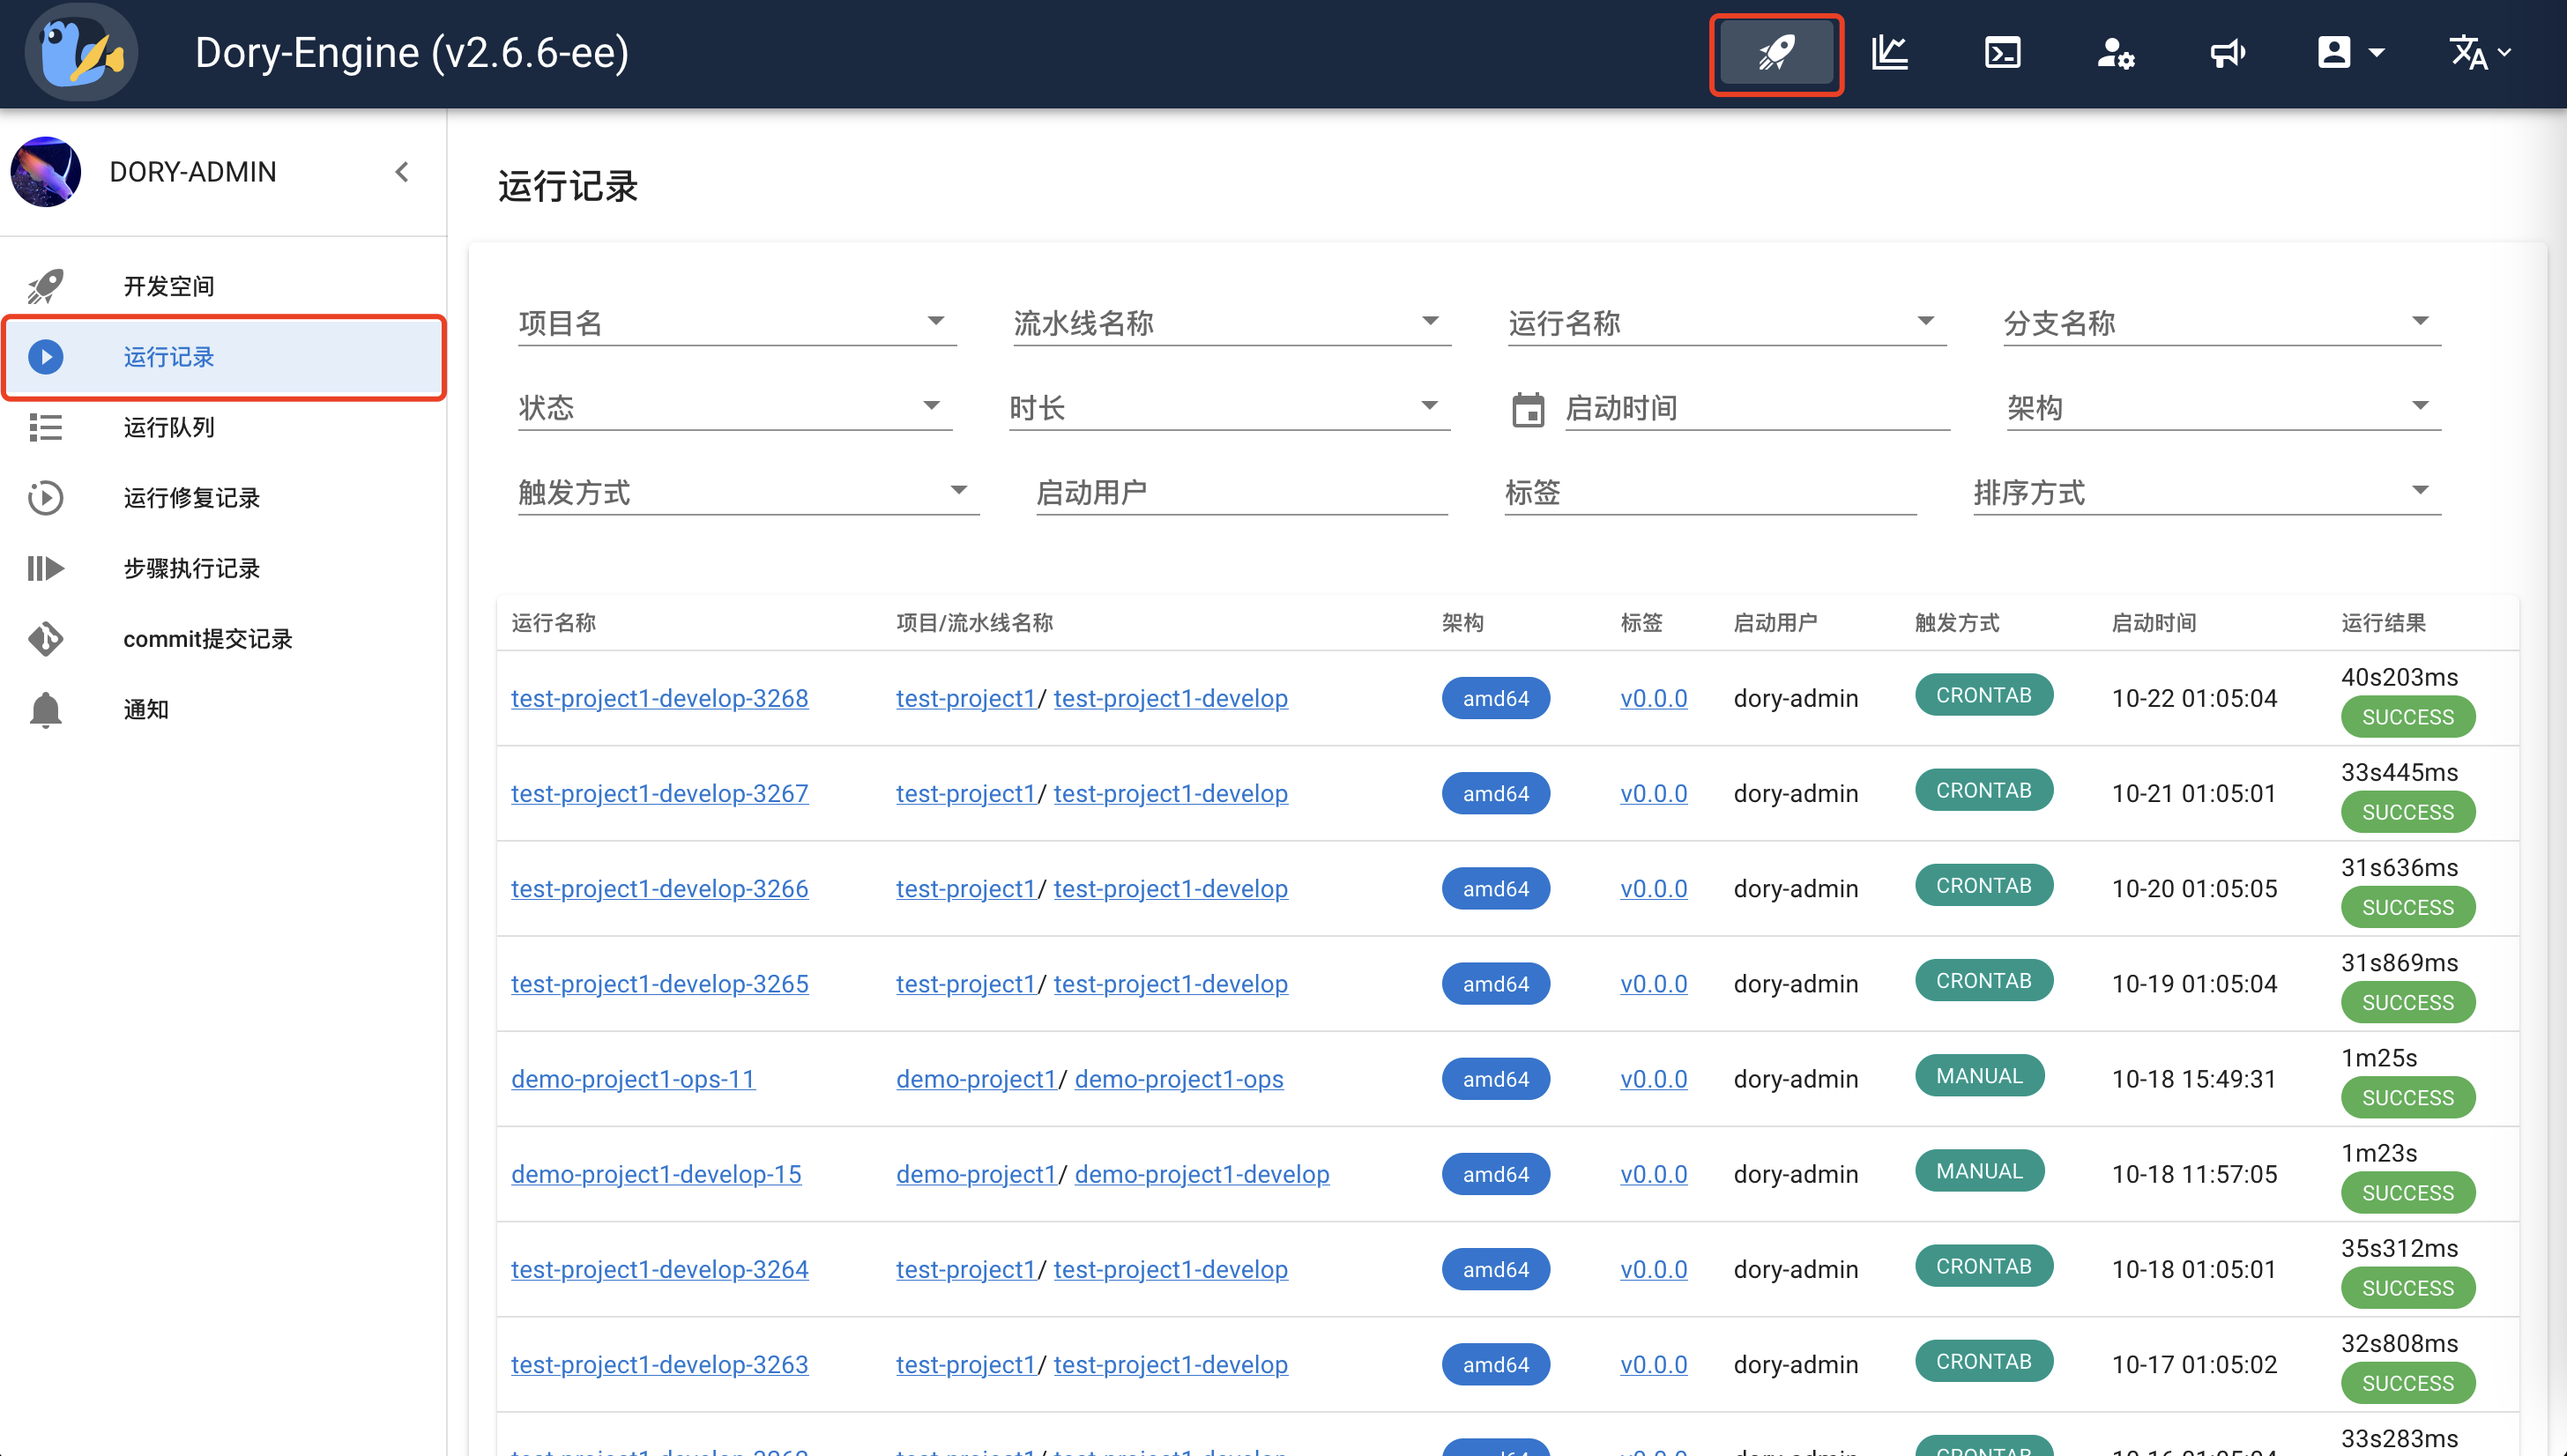Open run test-project1-develop-3268
This screenshot has width=2567, height=1456.
[659, 698]
